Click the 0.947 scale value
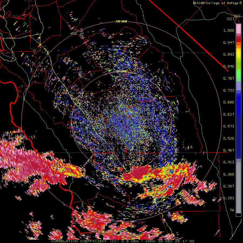Viewport: 243px width, 243px height. click(229, 42)
